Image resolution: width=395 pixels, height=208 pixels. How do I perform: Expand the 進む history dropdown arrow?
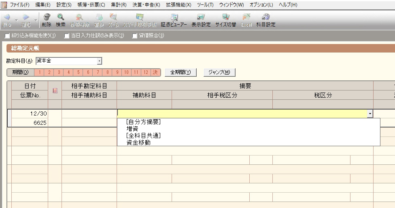[x=36, y=20]
